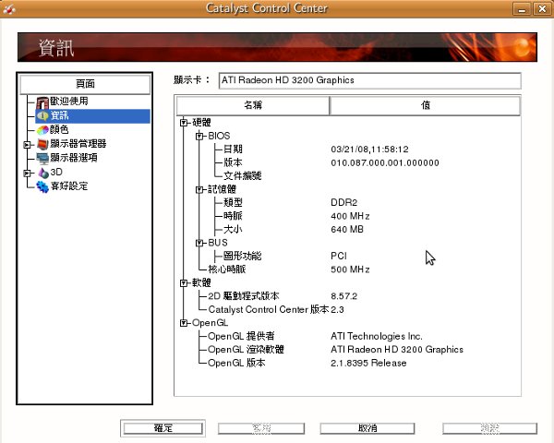Screen dimensions: 554x443
Task: Click the ATI logo in title bar
Action: pos(8,8)
